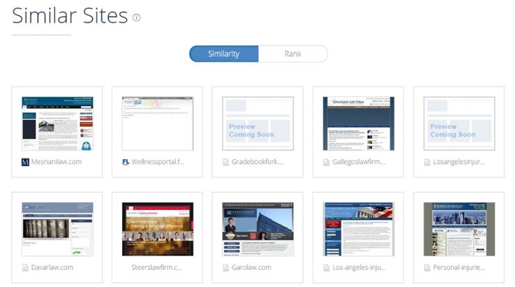Click the Davarlaw.com preview thumbnail
The image size is (515, 287).
[57, 229]
